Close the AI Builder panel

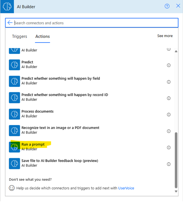[x=178, y=6]
